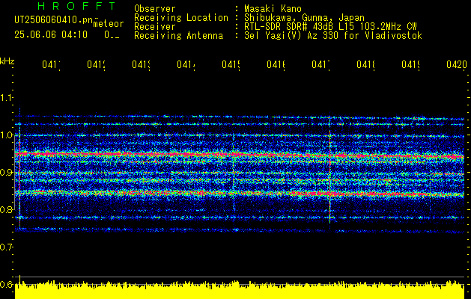The image size is (471, 299).
Task: Click the yellow signal level graph at the bottom
Action: coord(240,290)
